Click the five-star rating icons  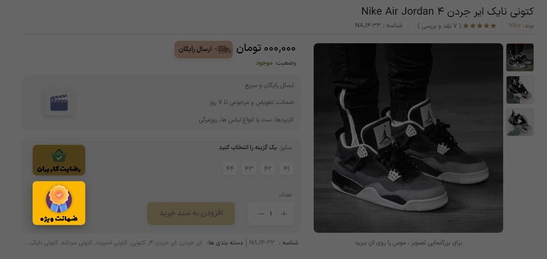pos(479,25)
